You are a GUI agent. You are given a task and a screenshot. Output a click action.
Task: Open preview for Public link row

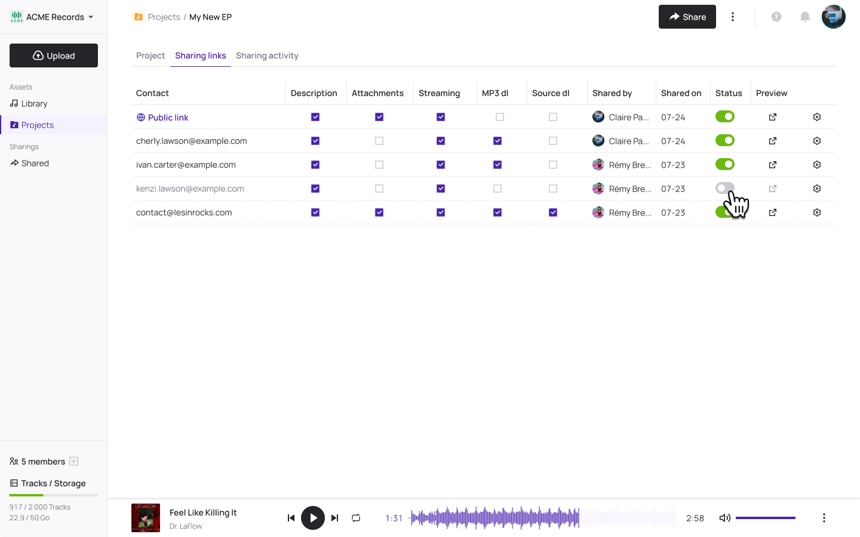[773, 117]
